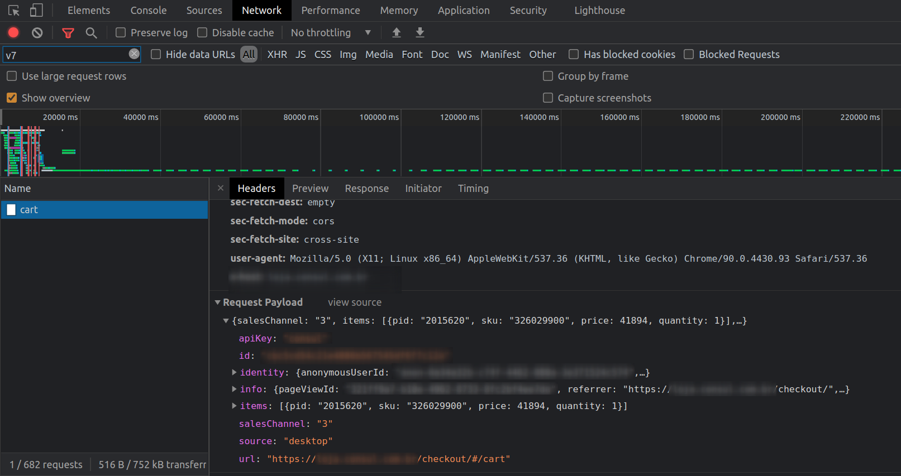Click the cart request file icon
901x476 pixels.
pyautogui.click(x=11, y=210)
